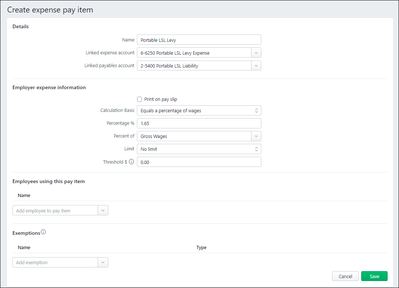
Task: Expand Linked payables account dropdown arrow
Action: coord(256,66)
